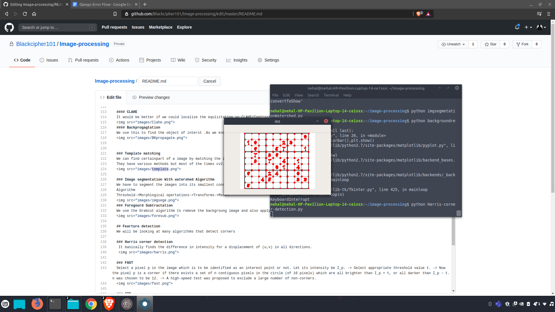Viewport: 555px width, 312px height.
Task: Click the Brave Shields icon in address bar
Action: click(418, 14)
